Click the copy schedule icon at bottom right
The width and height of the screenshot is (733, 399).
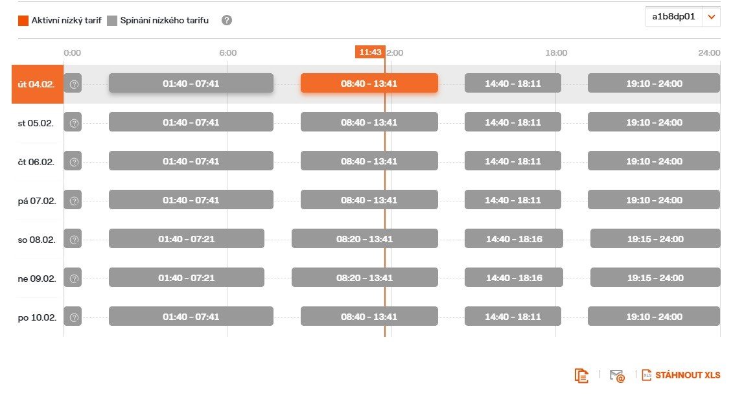[581, 375]
